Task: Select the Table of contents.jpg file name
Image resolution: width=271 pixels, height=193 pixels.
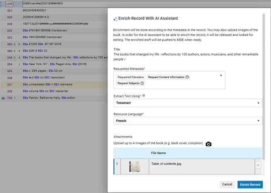Action: click(x=166, y=164)
